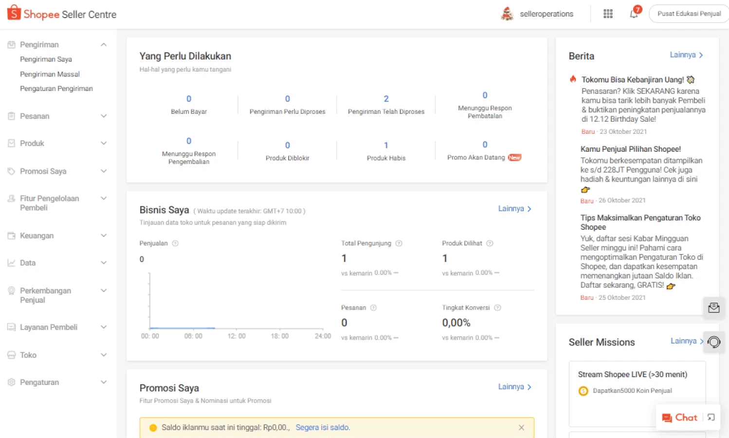
Task: Minimize the Chat widget with the arrow icon
Action: [x=711, y=418]
